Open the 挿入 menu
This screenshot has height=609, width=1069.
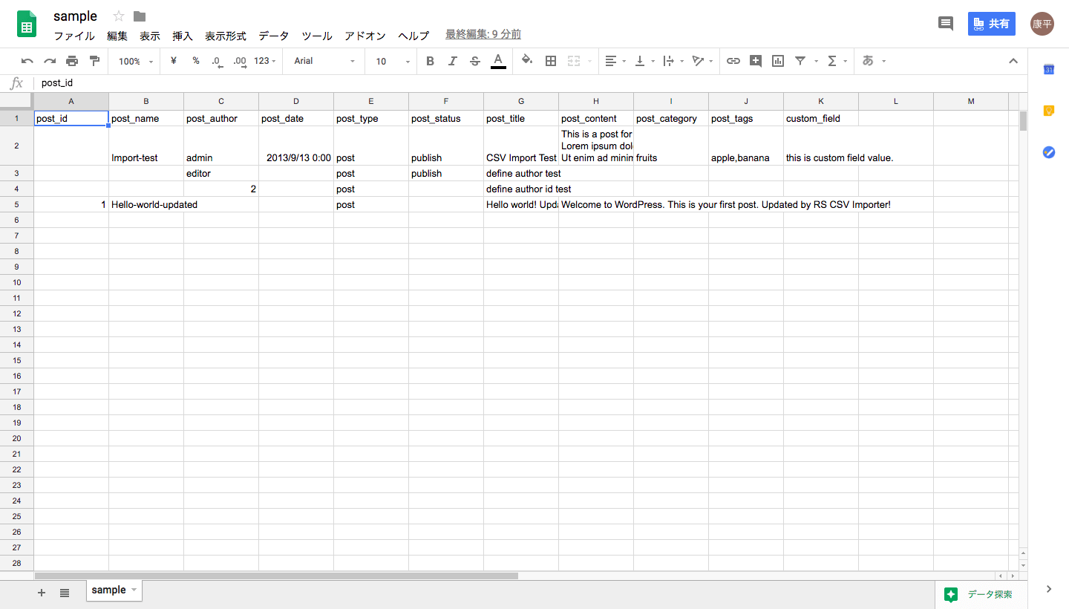183,36
